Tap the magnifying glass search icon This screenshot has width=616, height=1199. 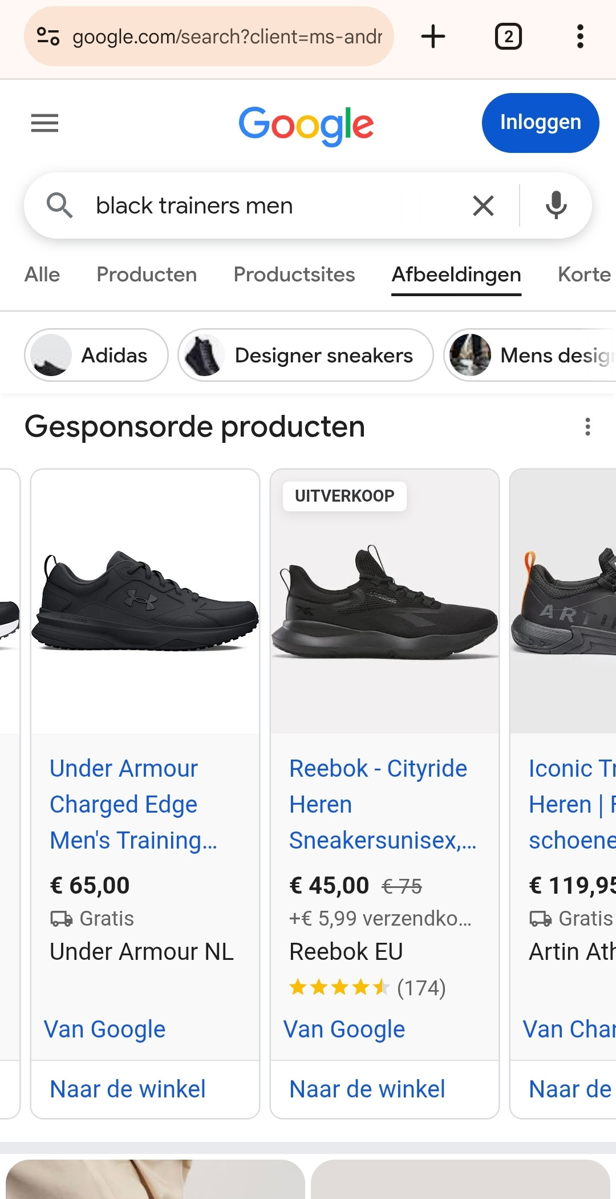point(59,205)
